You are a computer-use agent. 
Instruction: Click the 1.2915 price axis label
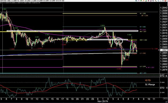tap(164, 33)
